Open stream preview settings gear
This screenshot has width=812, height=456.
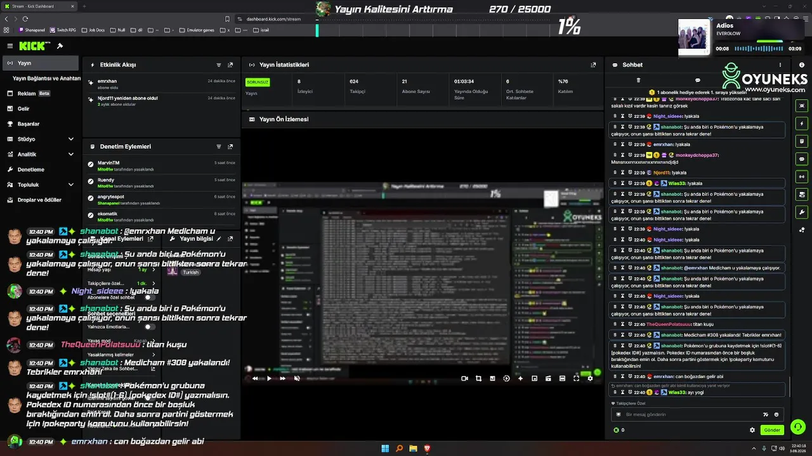coord(590,378)
